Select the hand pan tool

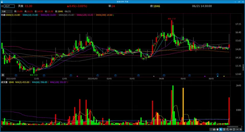click(x=217, y=129)
